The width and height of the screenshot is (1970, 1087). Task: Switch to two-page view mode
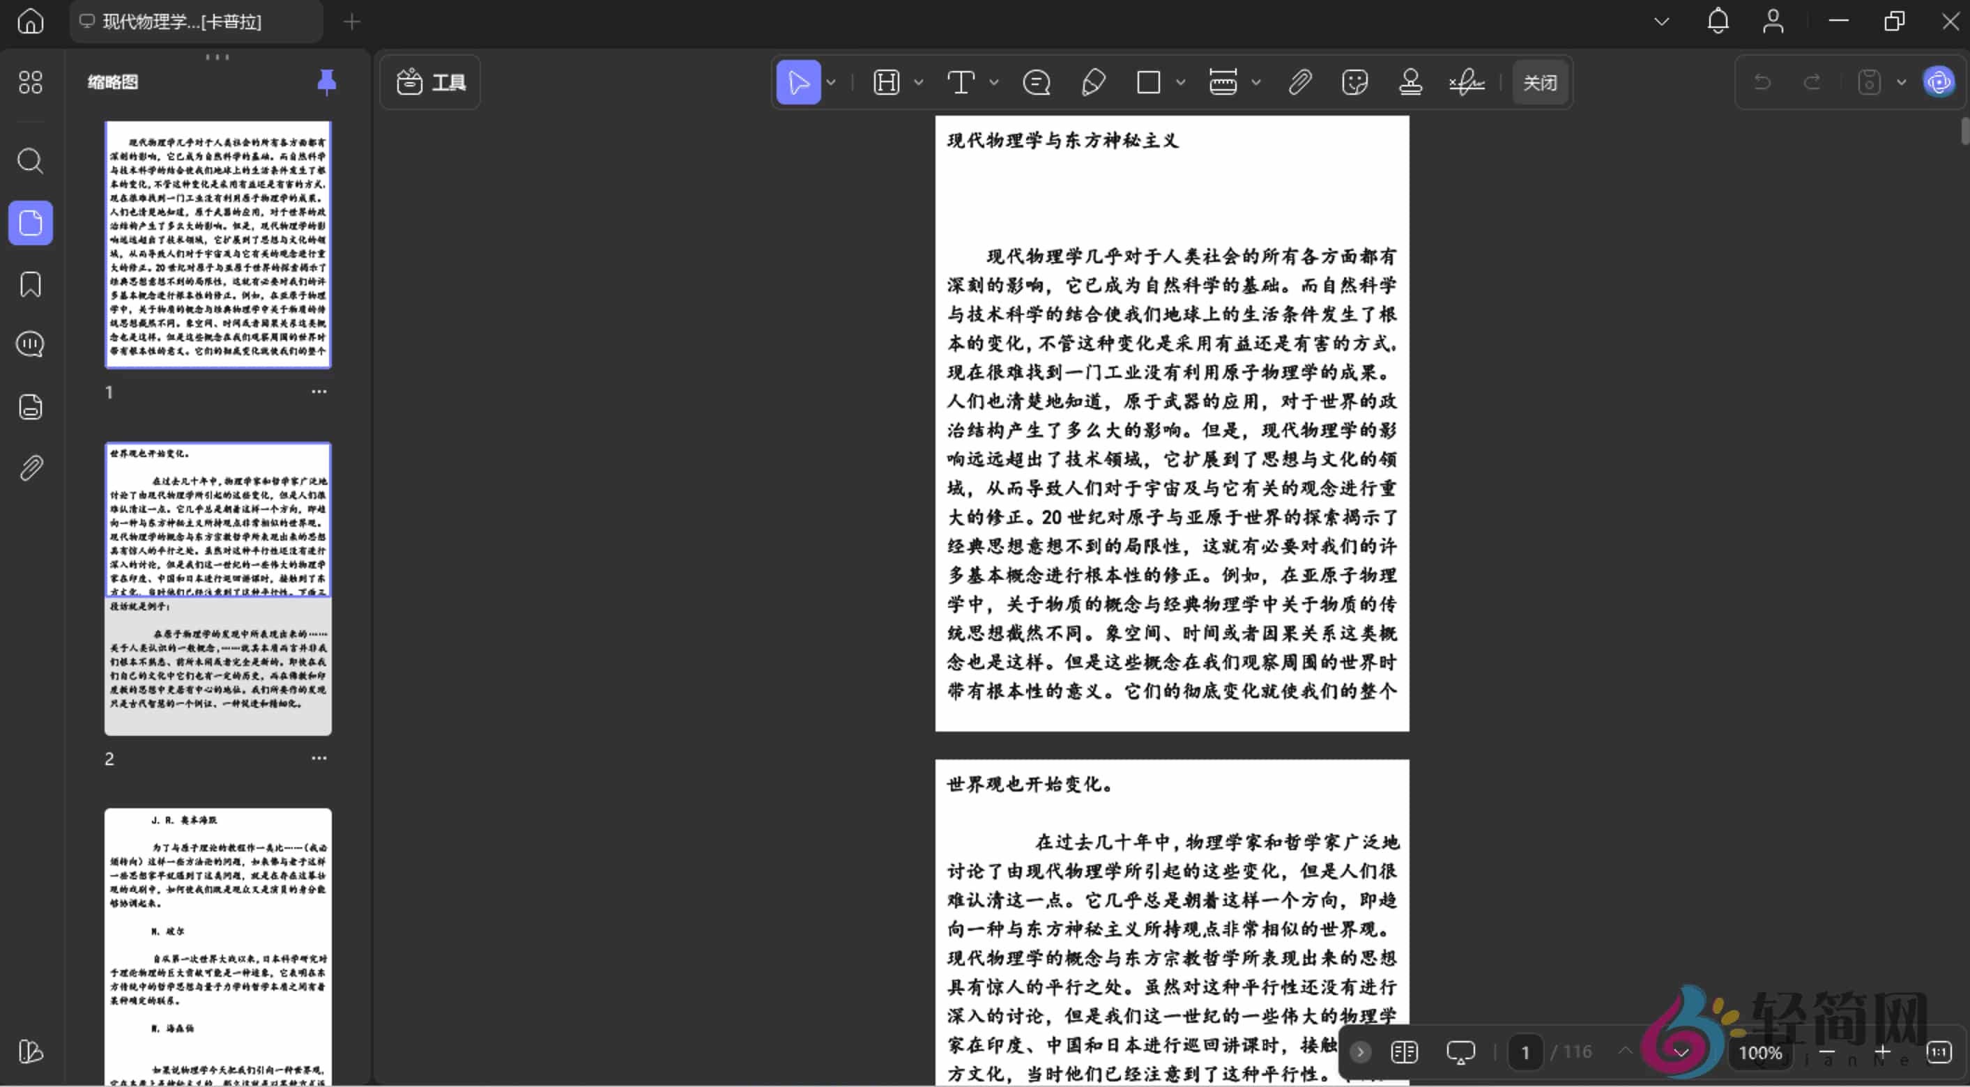point(1404,1052)
